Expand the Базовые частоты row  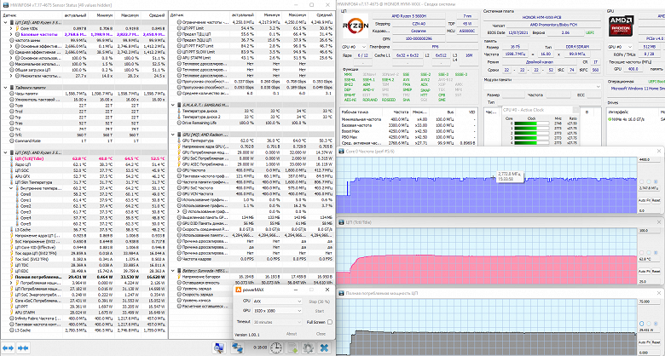[11, 34]
